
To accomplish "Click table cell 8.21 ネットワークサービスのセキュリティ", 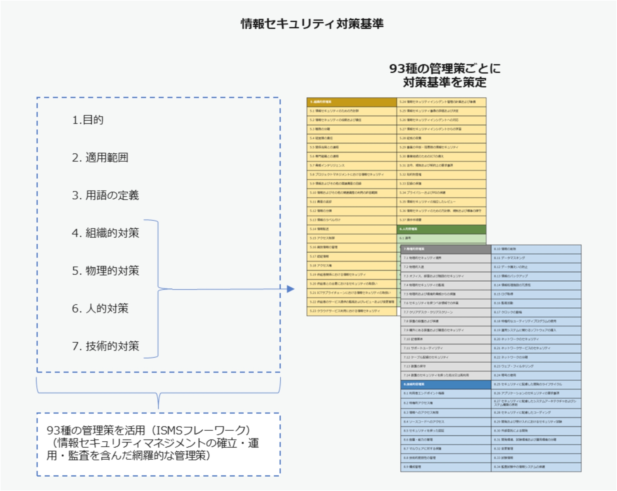I will 536,349.
